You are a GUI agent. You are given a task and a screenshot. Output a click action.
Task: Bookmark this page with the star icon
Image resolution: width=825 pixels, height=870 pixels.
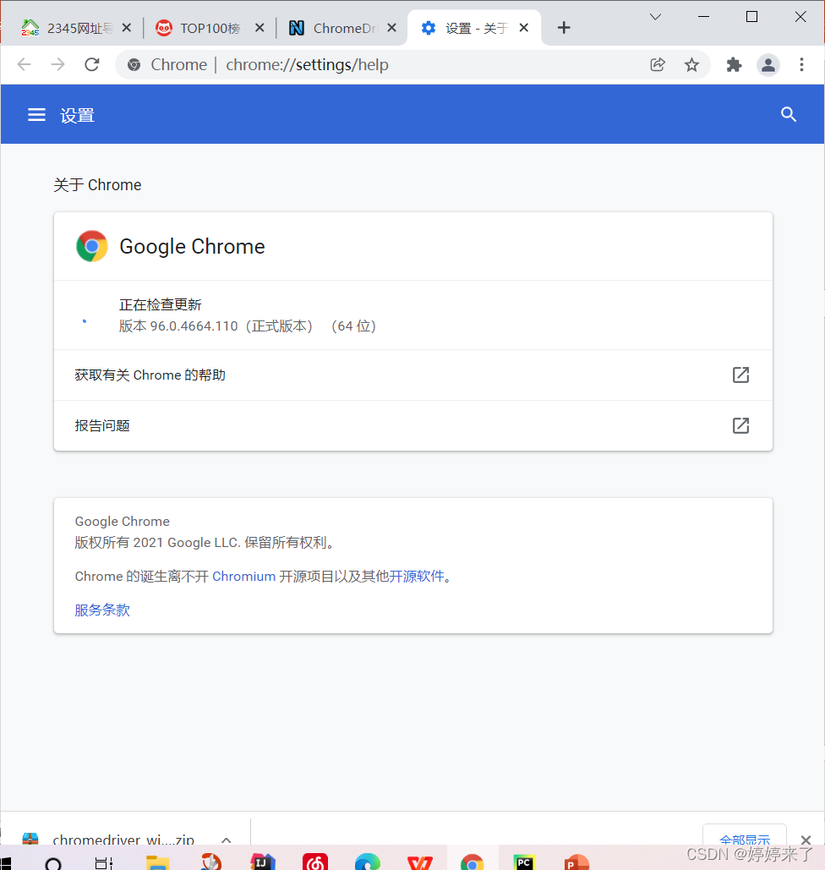click(x=691, y=65)
